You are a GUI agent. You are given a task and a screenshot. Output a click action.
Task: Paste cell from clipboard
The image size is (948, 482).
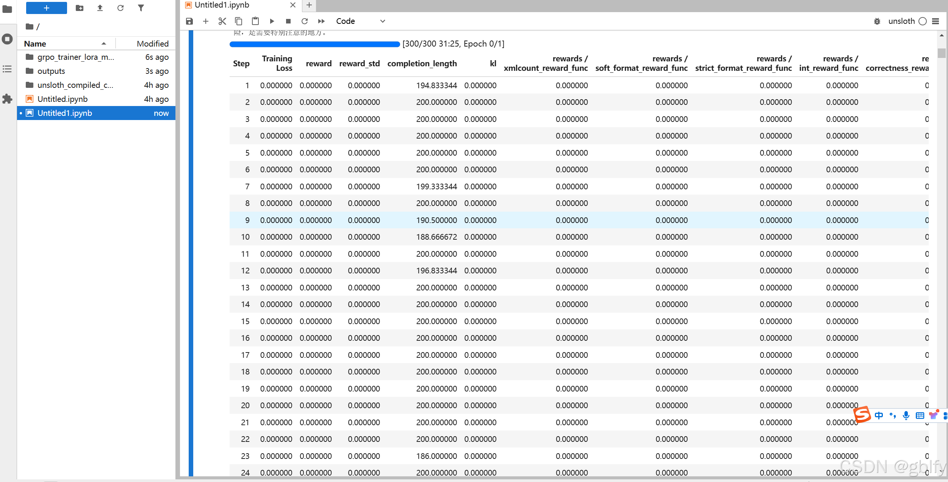click(255, 21)
